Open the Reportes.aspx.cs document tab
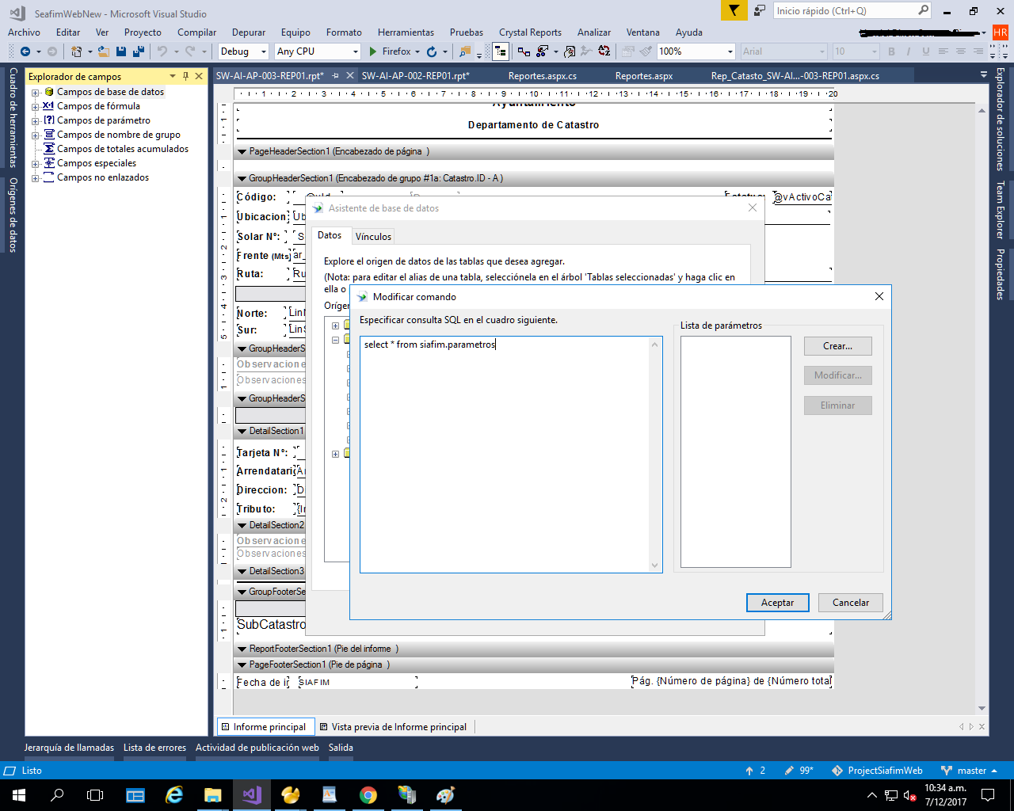The height and width of the screenshot is (811, 1014). [543, 76]
